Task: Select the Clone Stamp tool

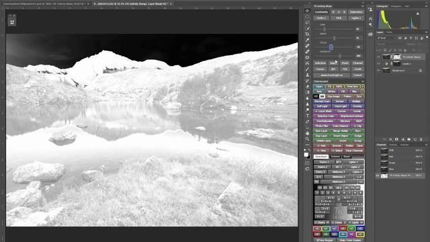Action: tap(308, 75)
